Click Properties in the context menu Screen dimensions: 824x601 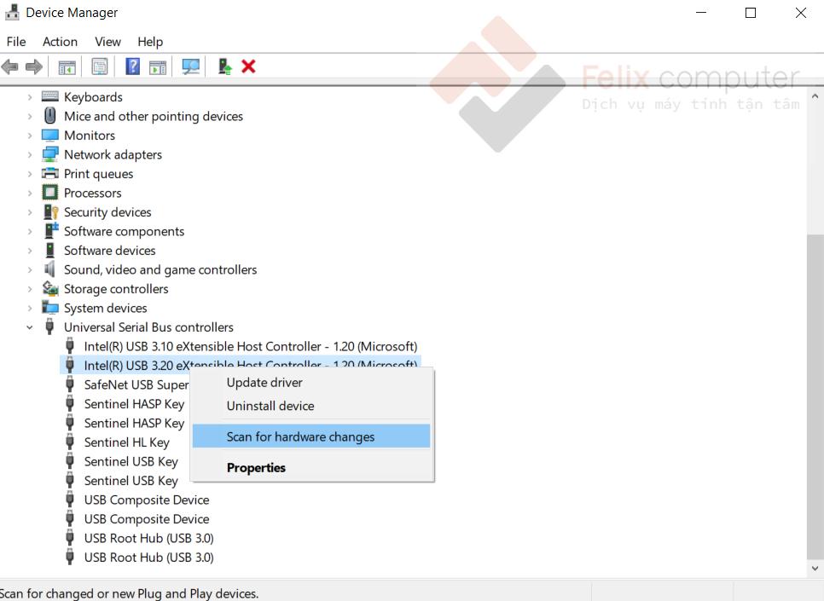256,467
